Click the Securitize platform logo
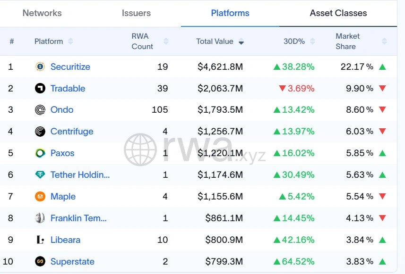405x274 pixels. tap(40, 66)
